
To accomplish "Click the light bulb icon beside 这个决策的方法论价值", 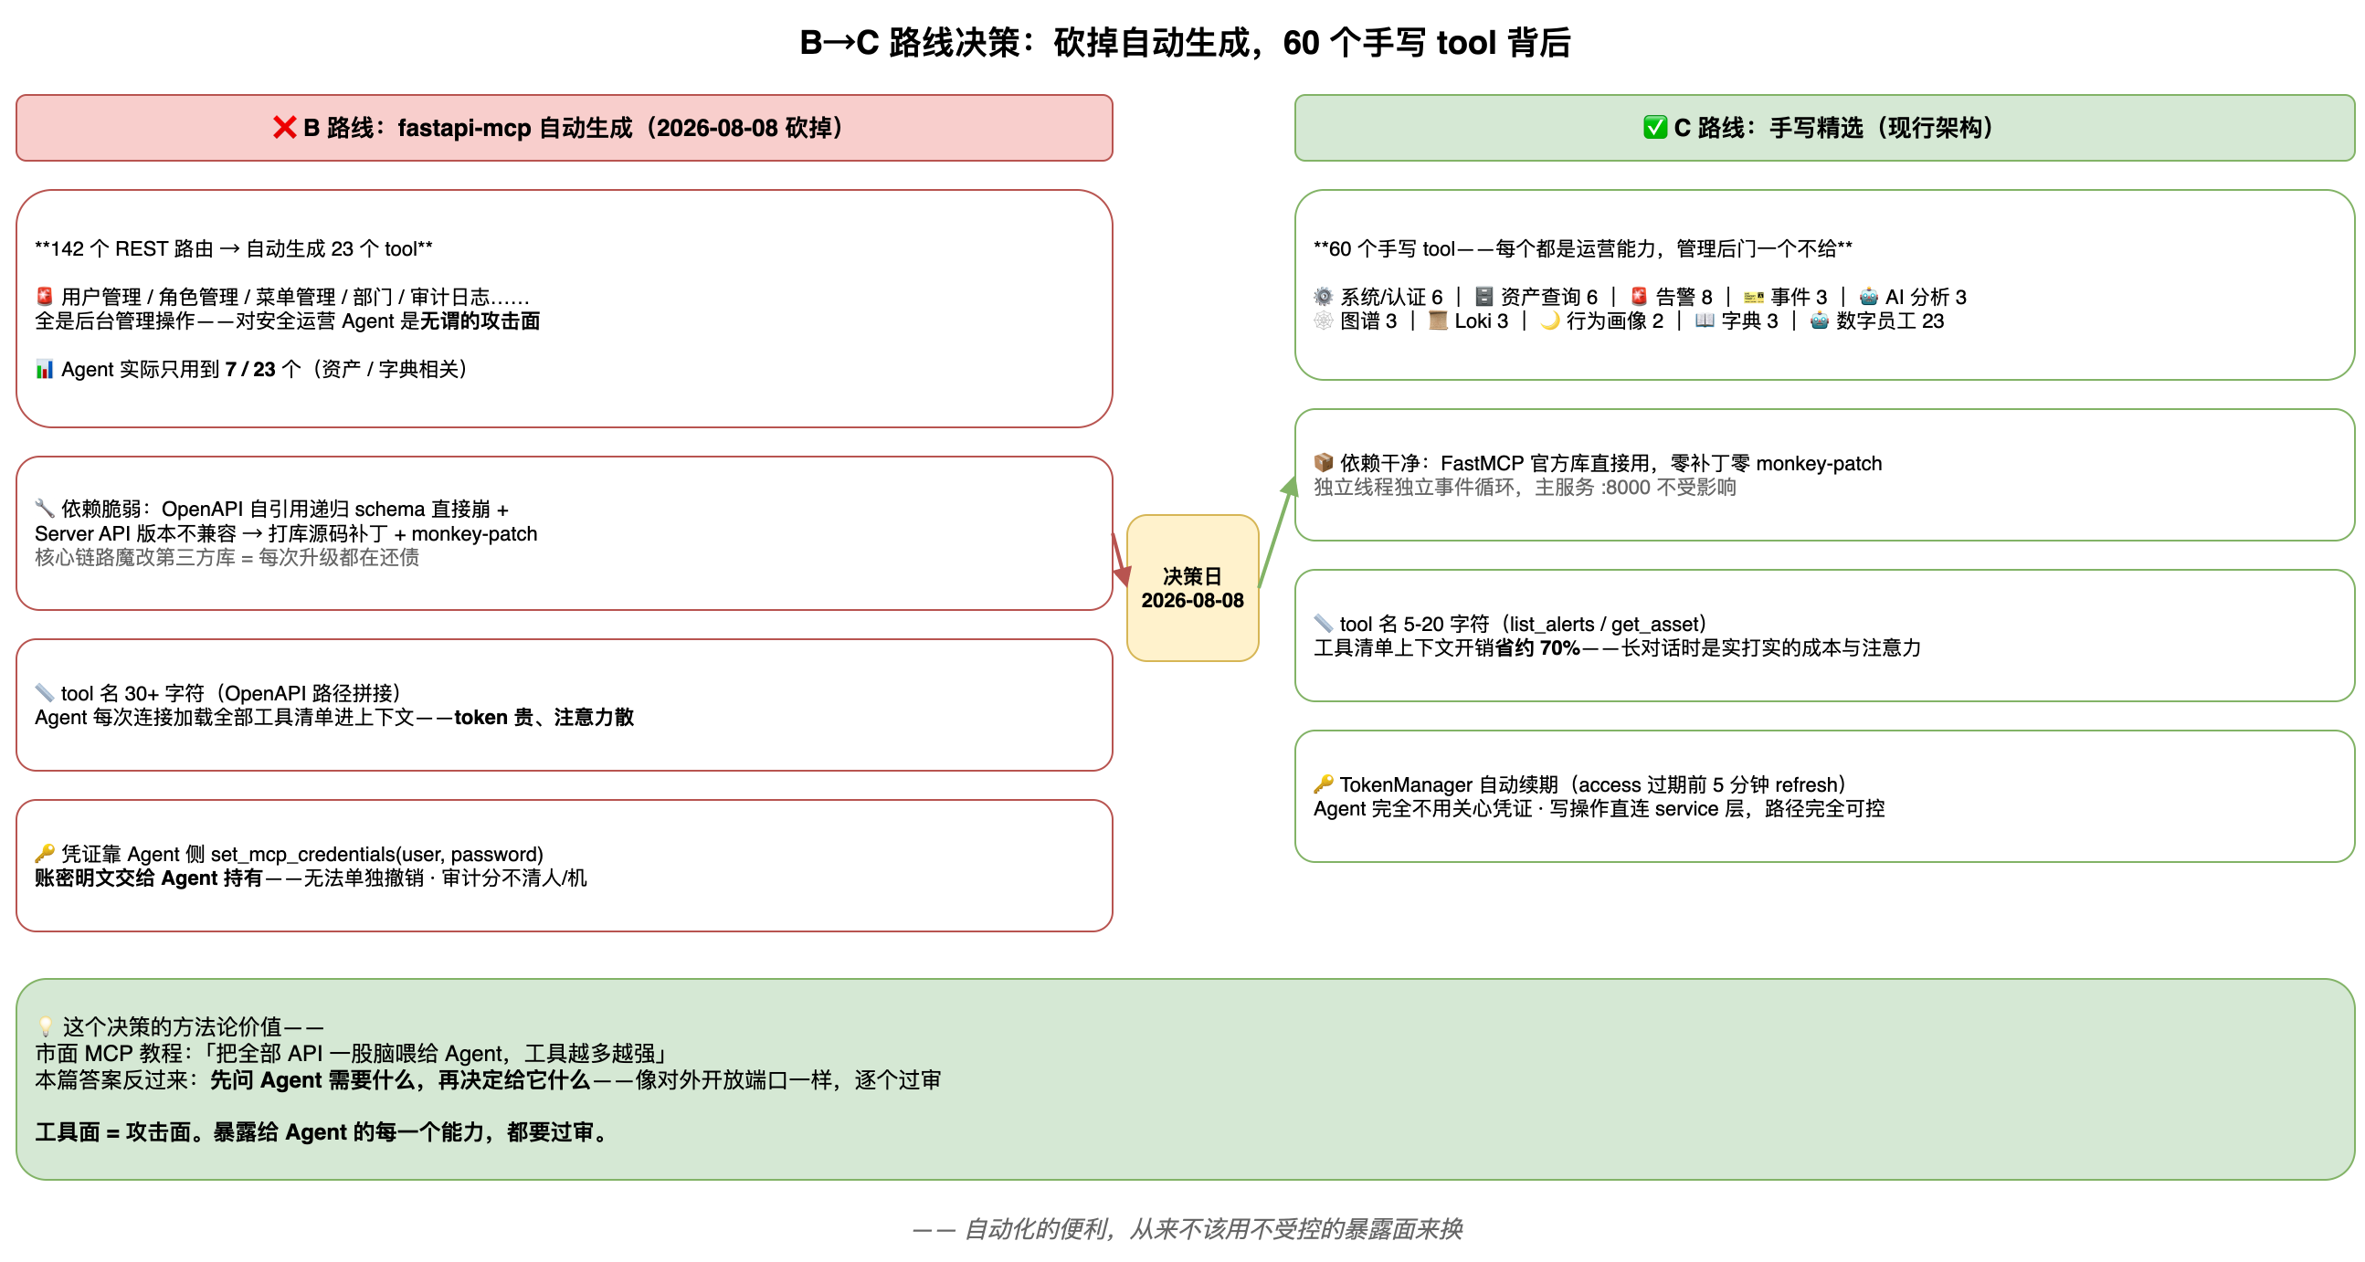I will tap(45, 1026).
